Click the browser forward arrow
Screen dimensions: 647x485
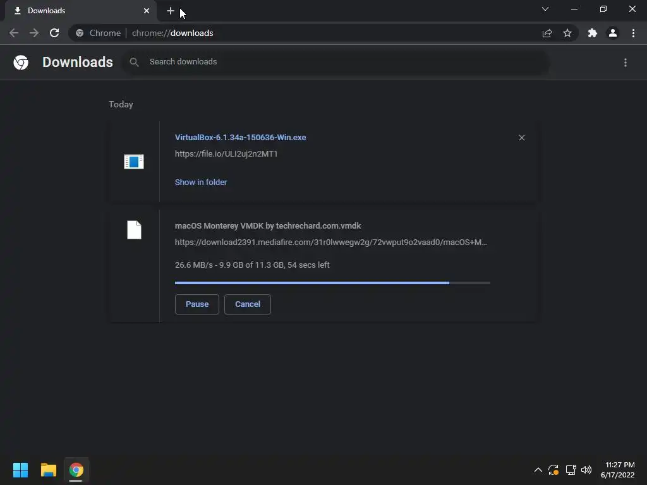[34, 33]
